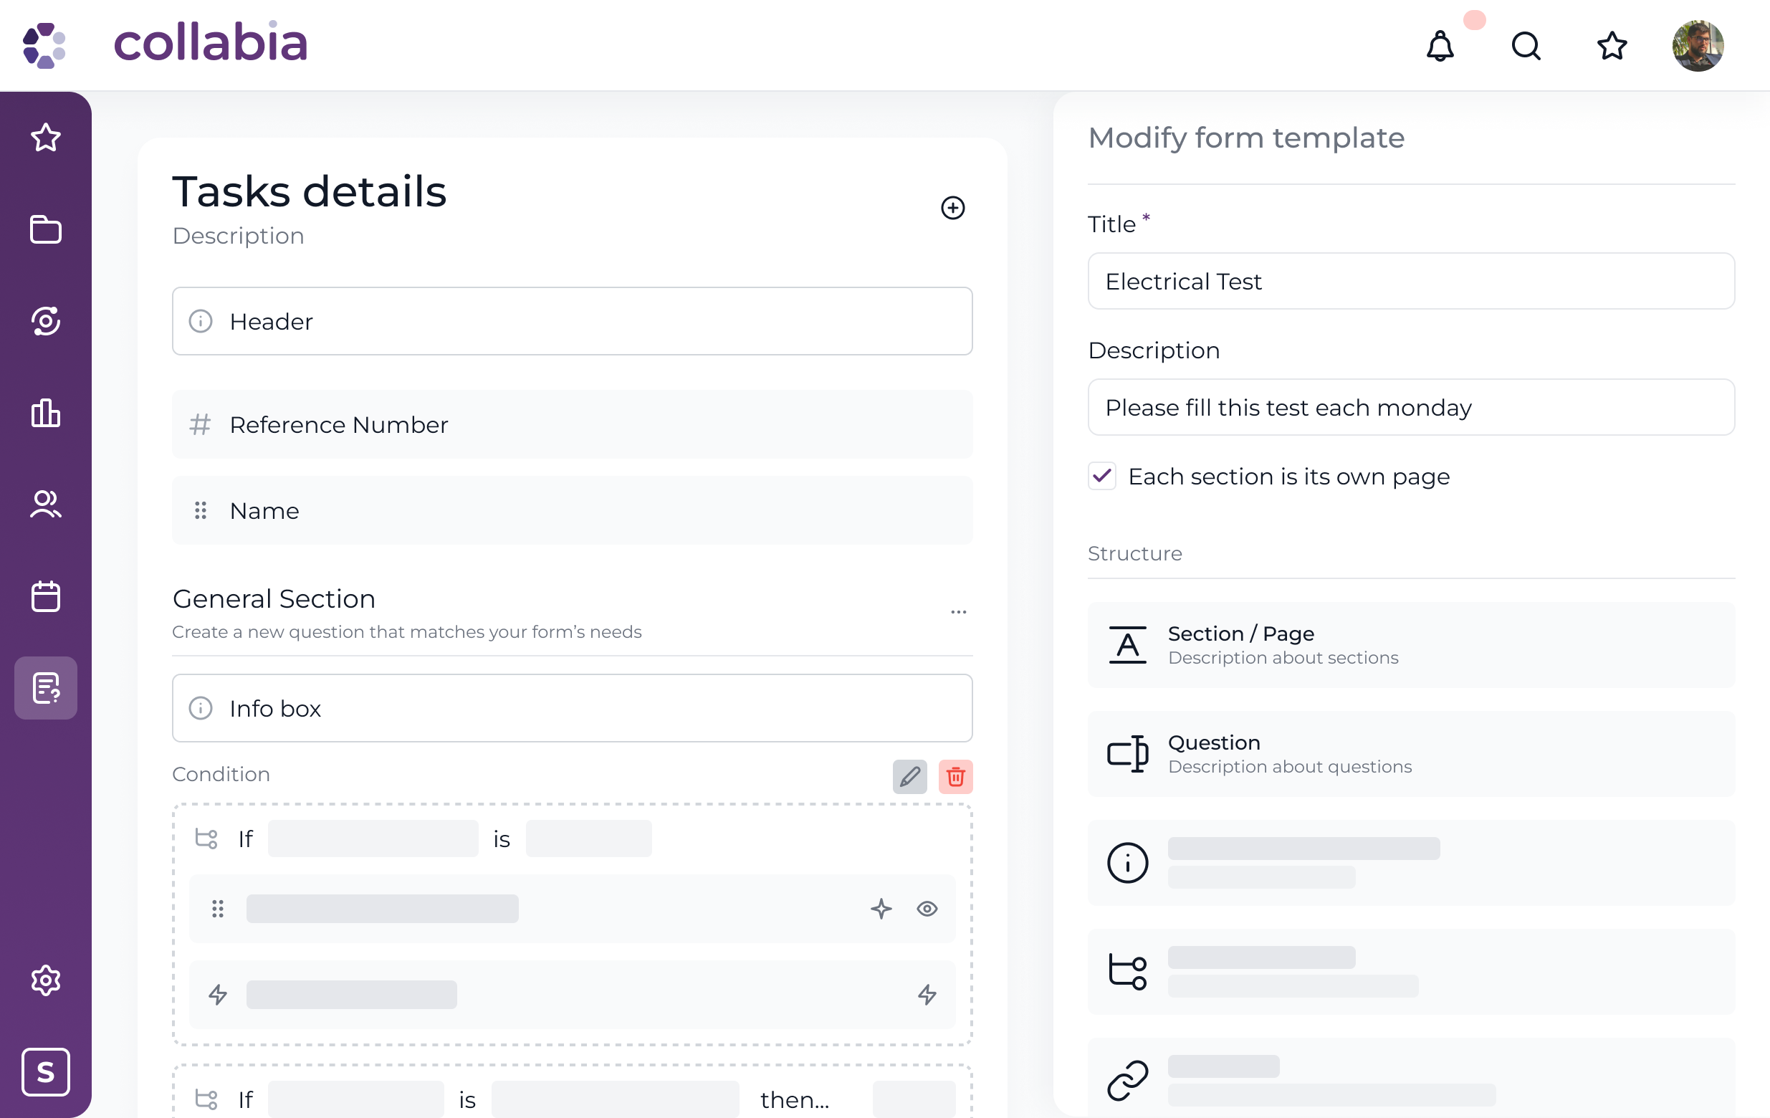Open the first If condition field dropdown
This screenshot has width=1770, height=1118.
pyautogui.click(x=373, y=838)
